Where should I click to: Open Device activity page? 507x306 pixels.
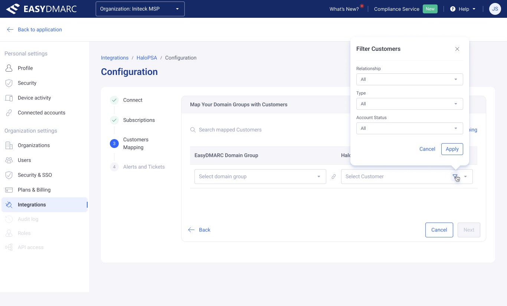[x=34, y=98]
